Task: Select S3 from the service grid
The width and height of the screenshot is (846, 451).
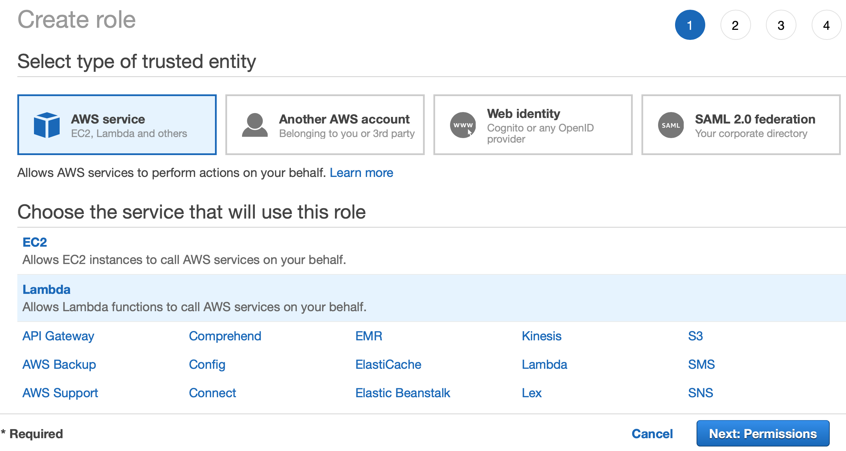Action: tap(695, 336)
